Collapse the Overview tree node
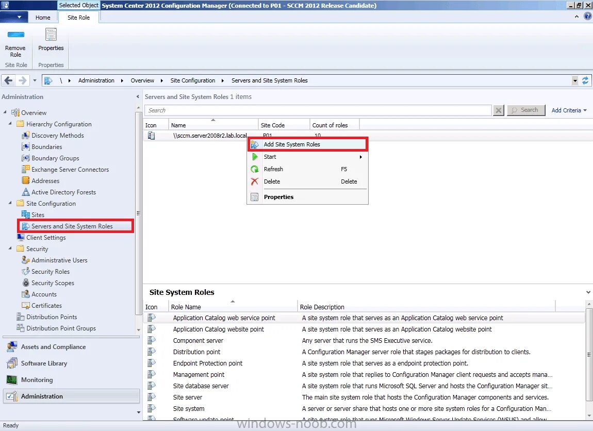This screenshot has width=593, height=431. pos(5,112)
